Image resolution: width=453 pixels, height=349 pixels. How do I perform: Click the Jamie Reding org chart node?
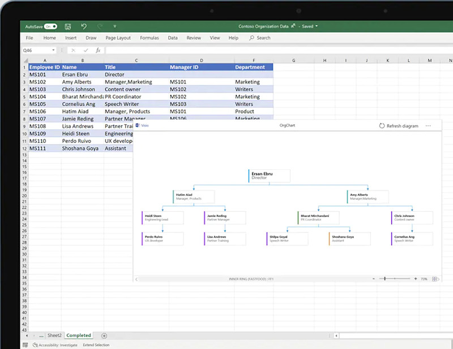tap(225, 217)
